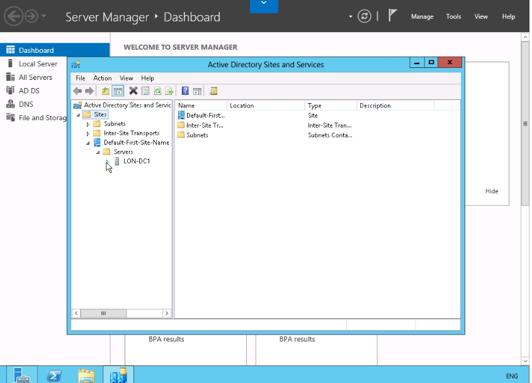Select AD DS in Server Manager sidebar
The width and height of the screenshot is (532, 383).
29,91
